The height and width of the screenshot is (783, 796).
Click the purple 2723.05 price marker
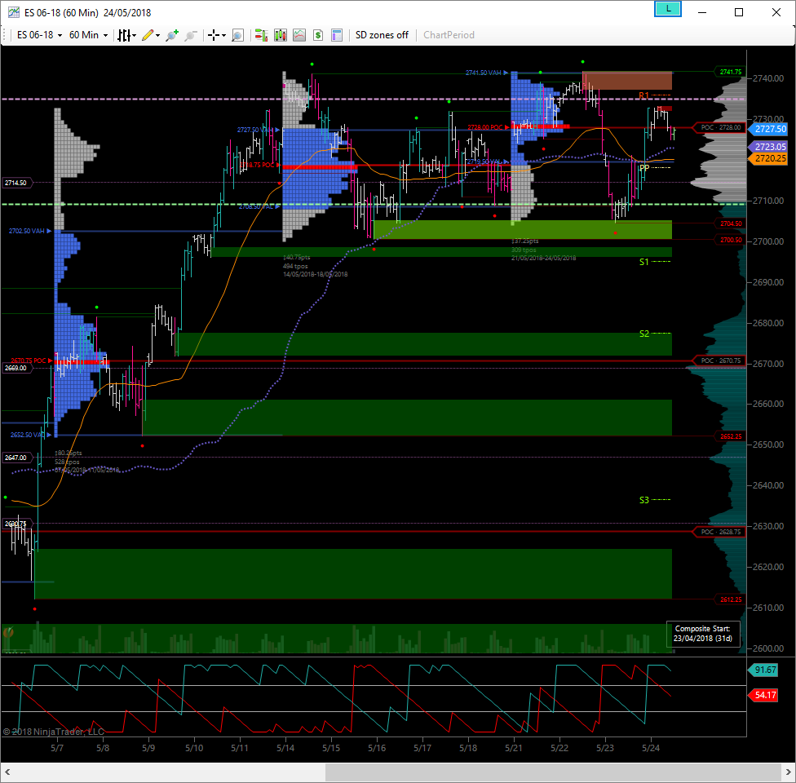(770, 147)
